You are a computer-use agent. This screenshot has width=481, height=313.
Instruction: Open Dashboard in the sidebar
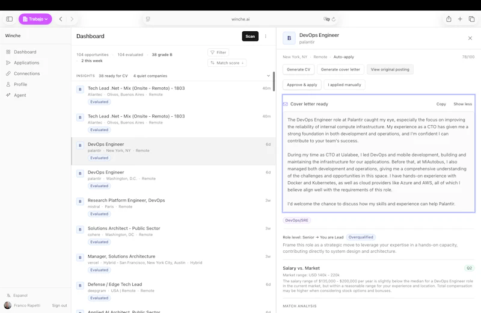(25, 52)
